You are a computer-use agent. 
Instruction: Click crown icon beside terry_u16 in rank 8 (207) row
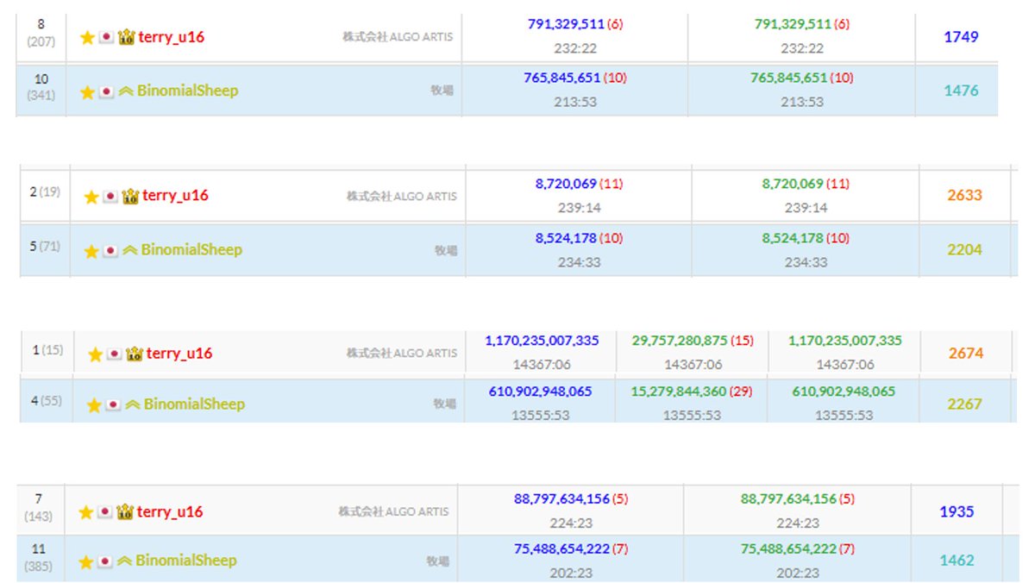[x=127, y=38]
